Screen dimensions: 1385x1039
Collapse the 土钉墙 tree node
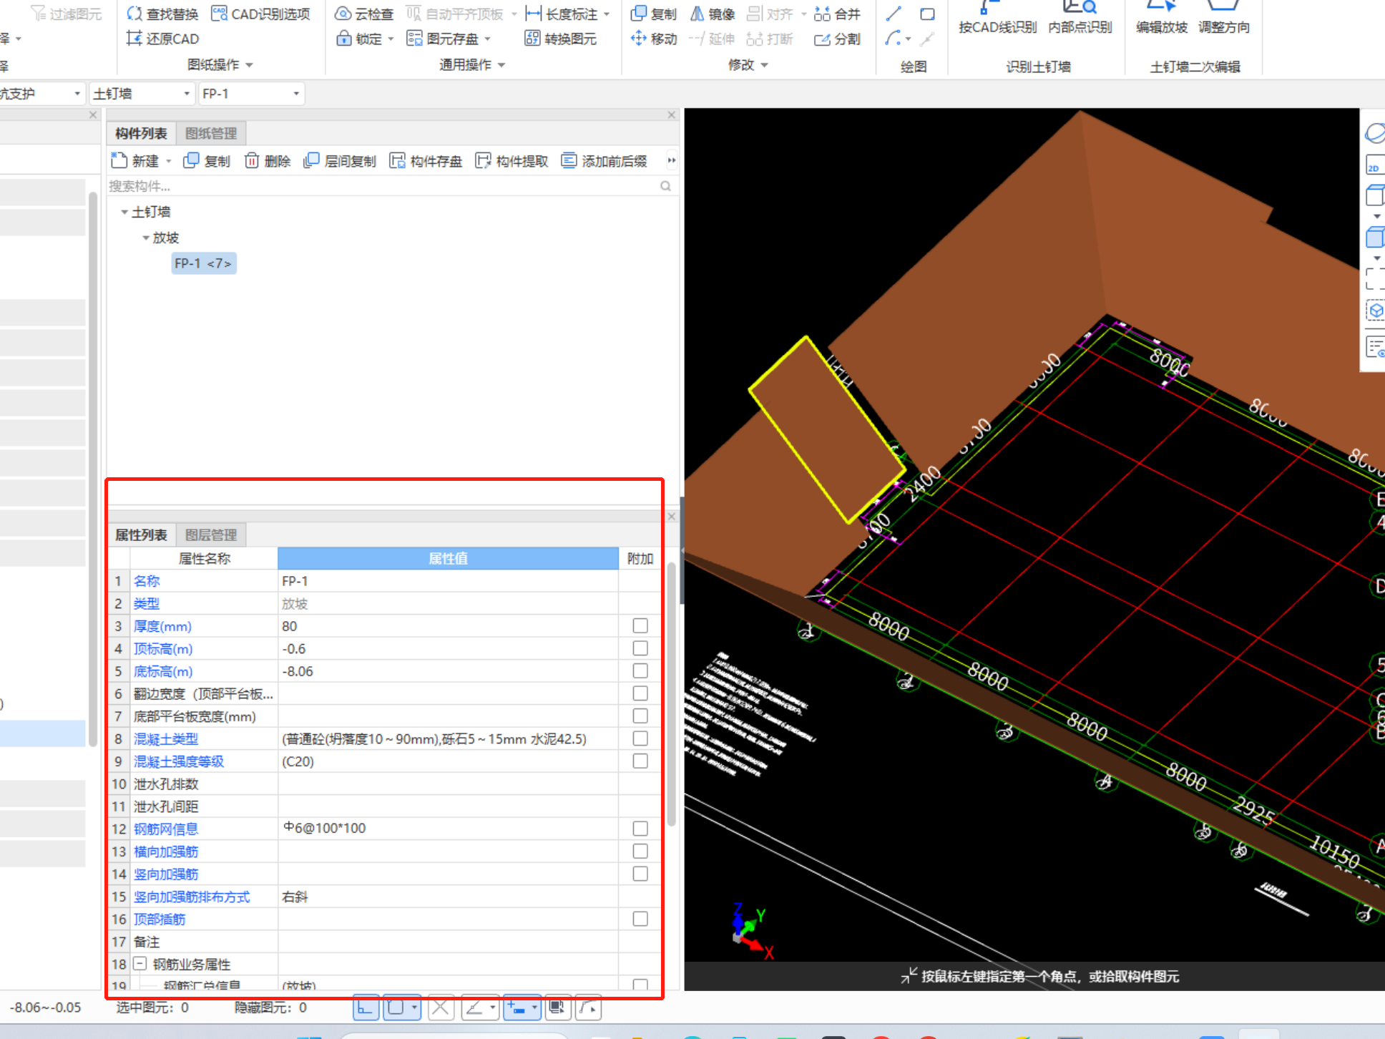[124, 213]
